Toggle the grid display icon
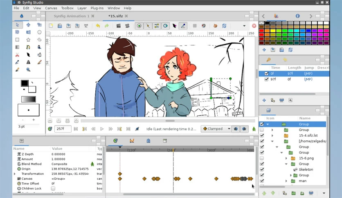Viewport: 342px width, 198px height. (x=195, y=26)
